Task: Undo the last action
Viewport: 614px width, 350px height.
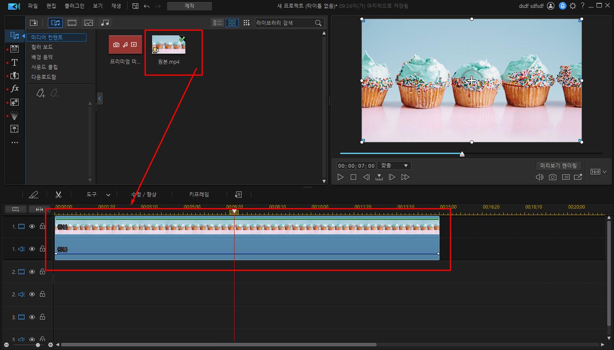Action: (x=147, y=6)
